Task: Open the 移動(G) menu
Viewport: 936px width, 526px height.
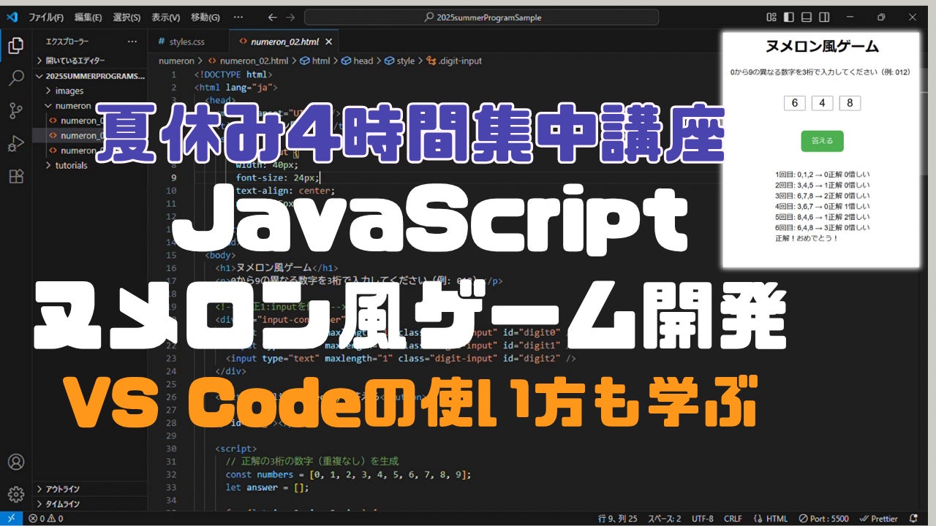Action: (205, 17)
